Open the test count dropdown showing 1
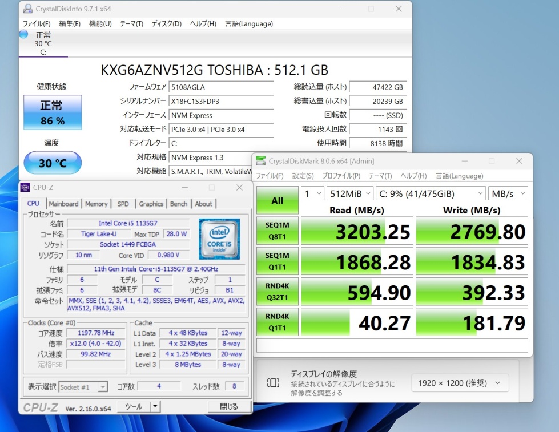The image size is (559, 432). point(313,193)
